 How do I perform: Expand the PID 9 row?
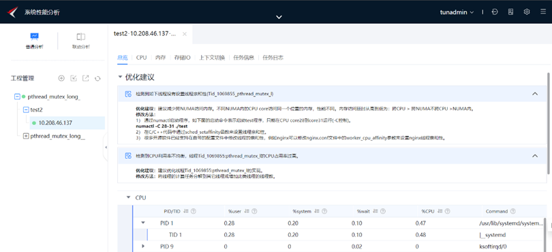click(x=143, y=247)
